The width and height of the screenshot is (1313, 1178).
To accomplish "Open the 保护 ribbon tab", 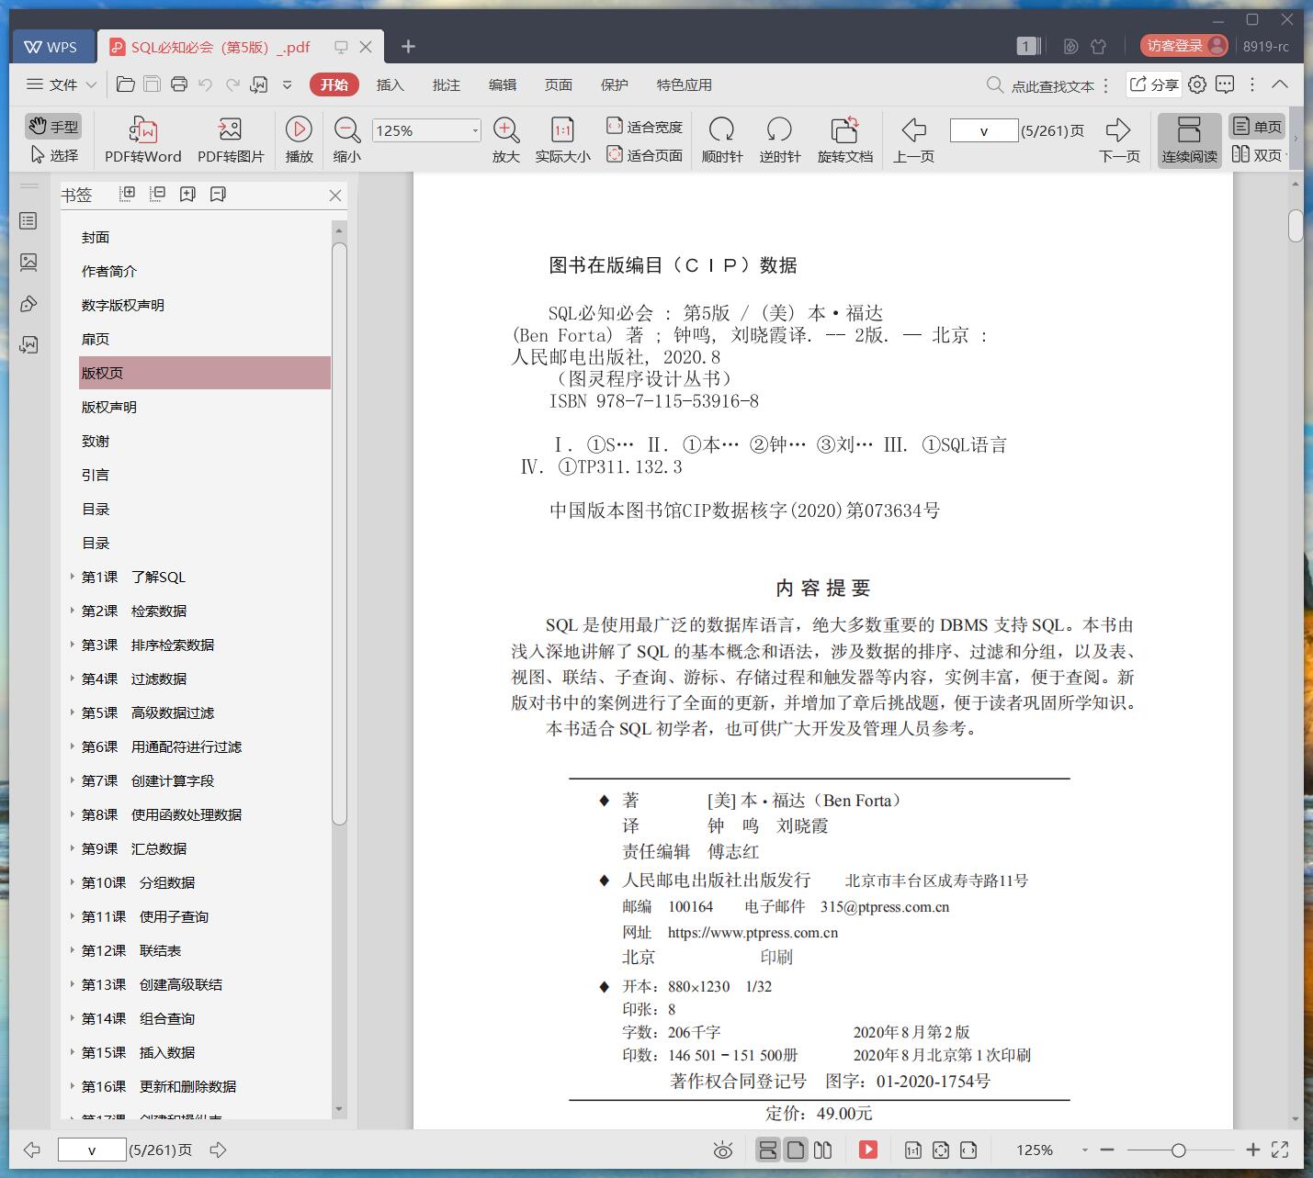I will click(x=614, y=84).
